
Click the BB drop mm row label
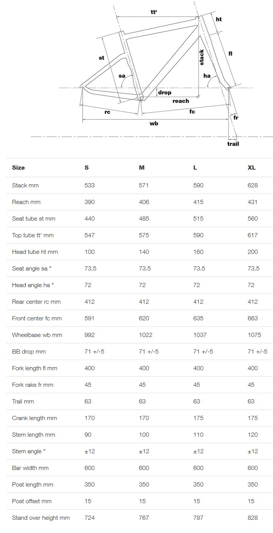tap(29, 352)
